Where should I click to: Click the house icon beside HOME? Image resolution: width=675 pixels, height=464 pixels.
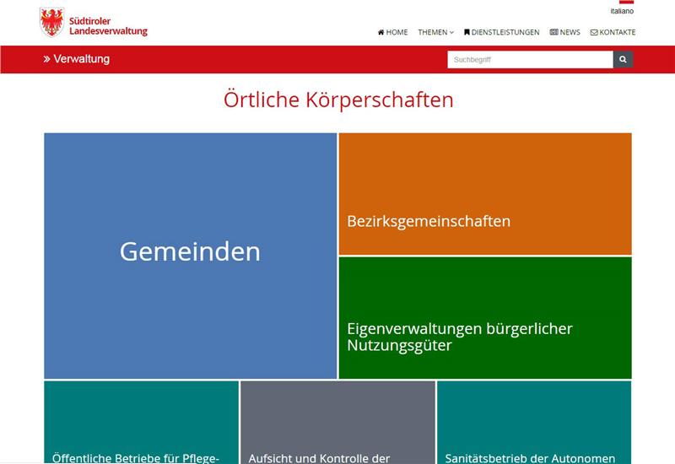pyautogui.click(x=381, y=32)
